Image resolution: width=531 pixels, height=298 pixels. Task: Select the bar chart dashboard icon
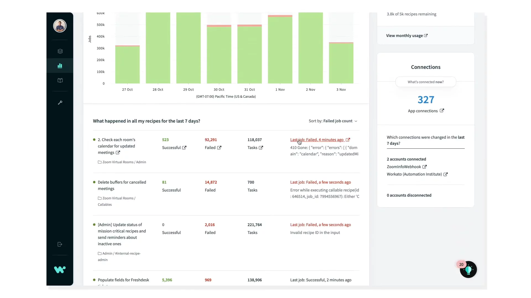60,66
